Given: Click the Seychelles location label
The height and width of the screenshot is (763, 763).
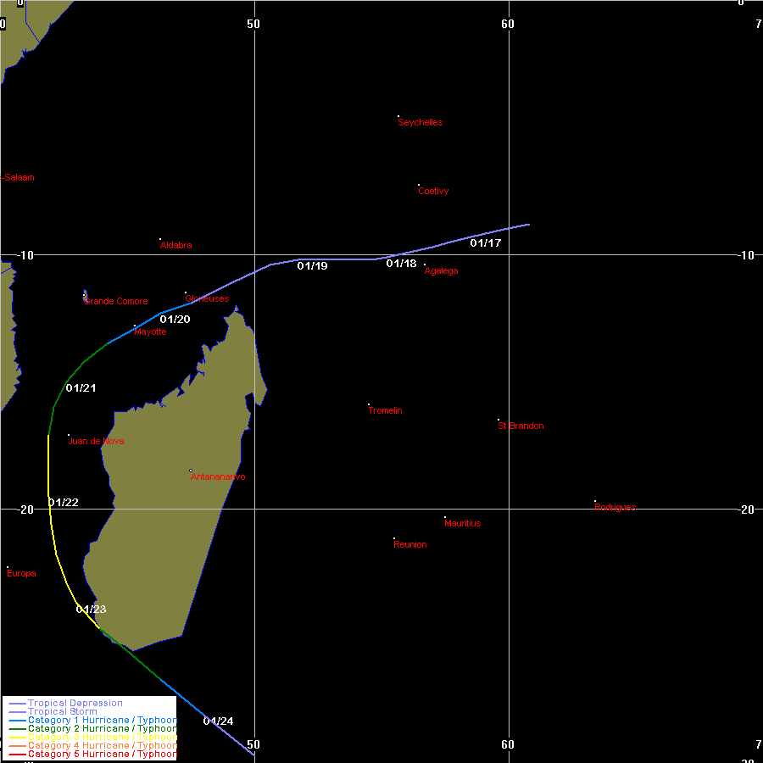Looking at the screenshot, I should (x=420, y=122).
